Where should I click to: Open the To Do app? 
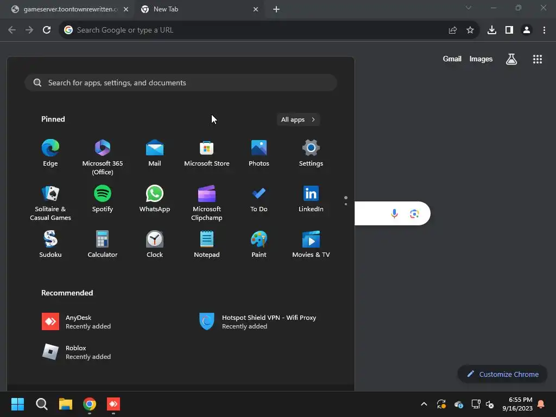click(x=259, y=199)
